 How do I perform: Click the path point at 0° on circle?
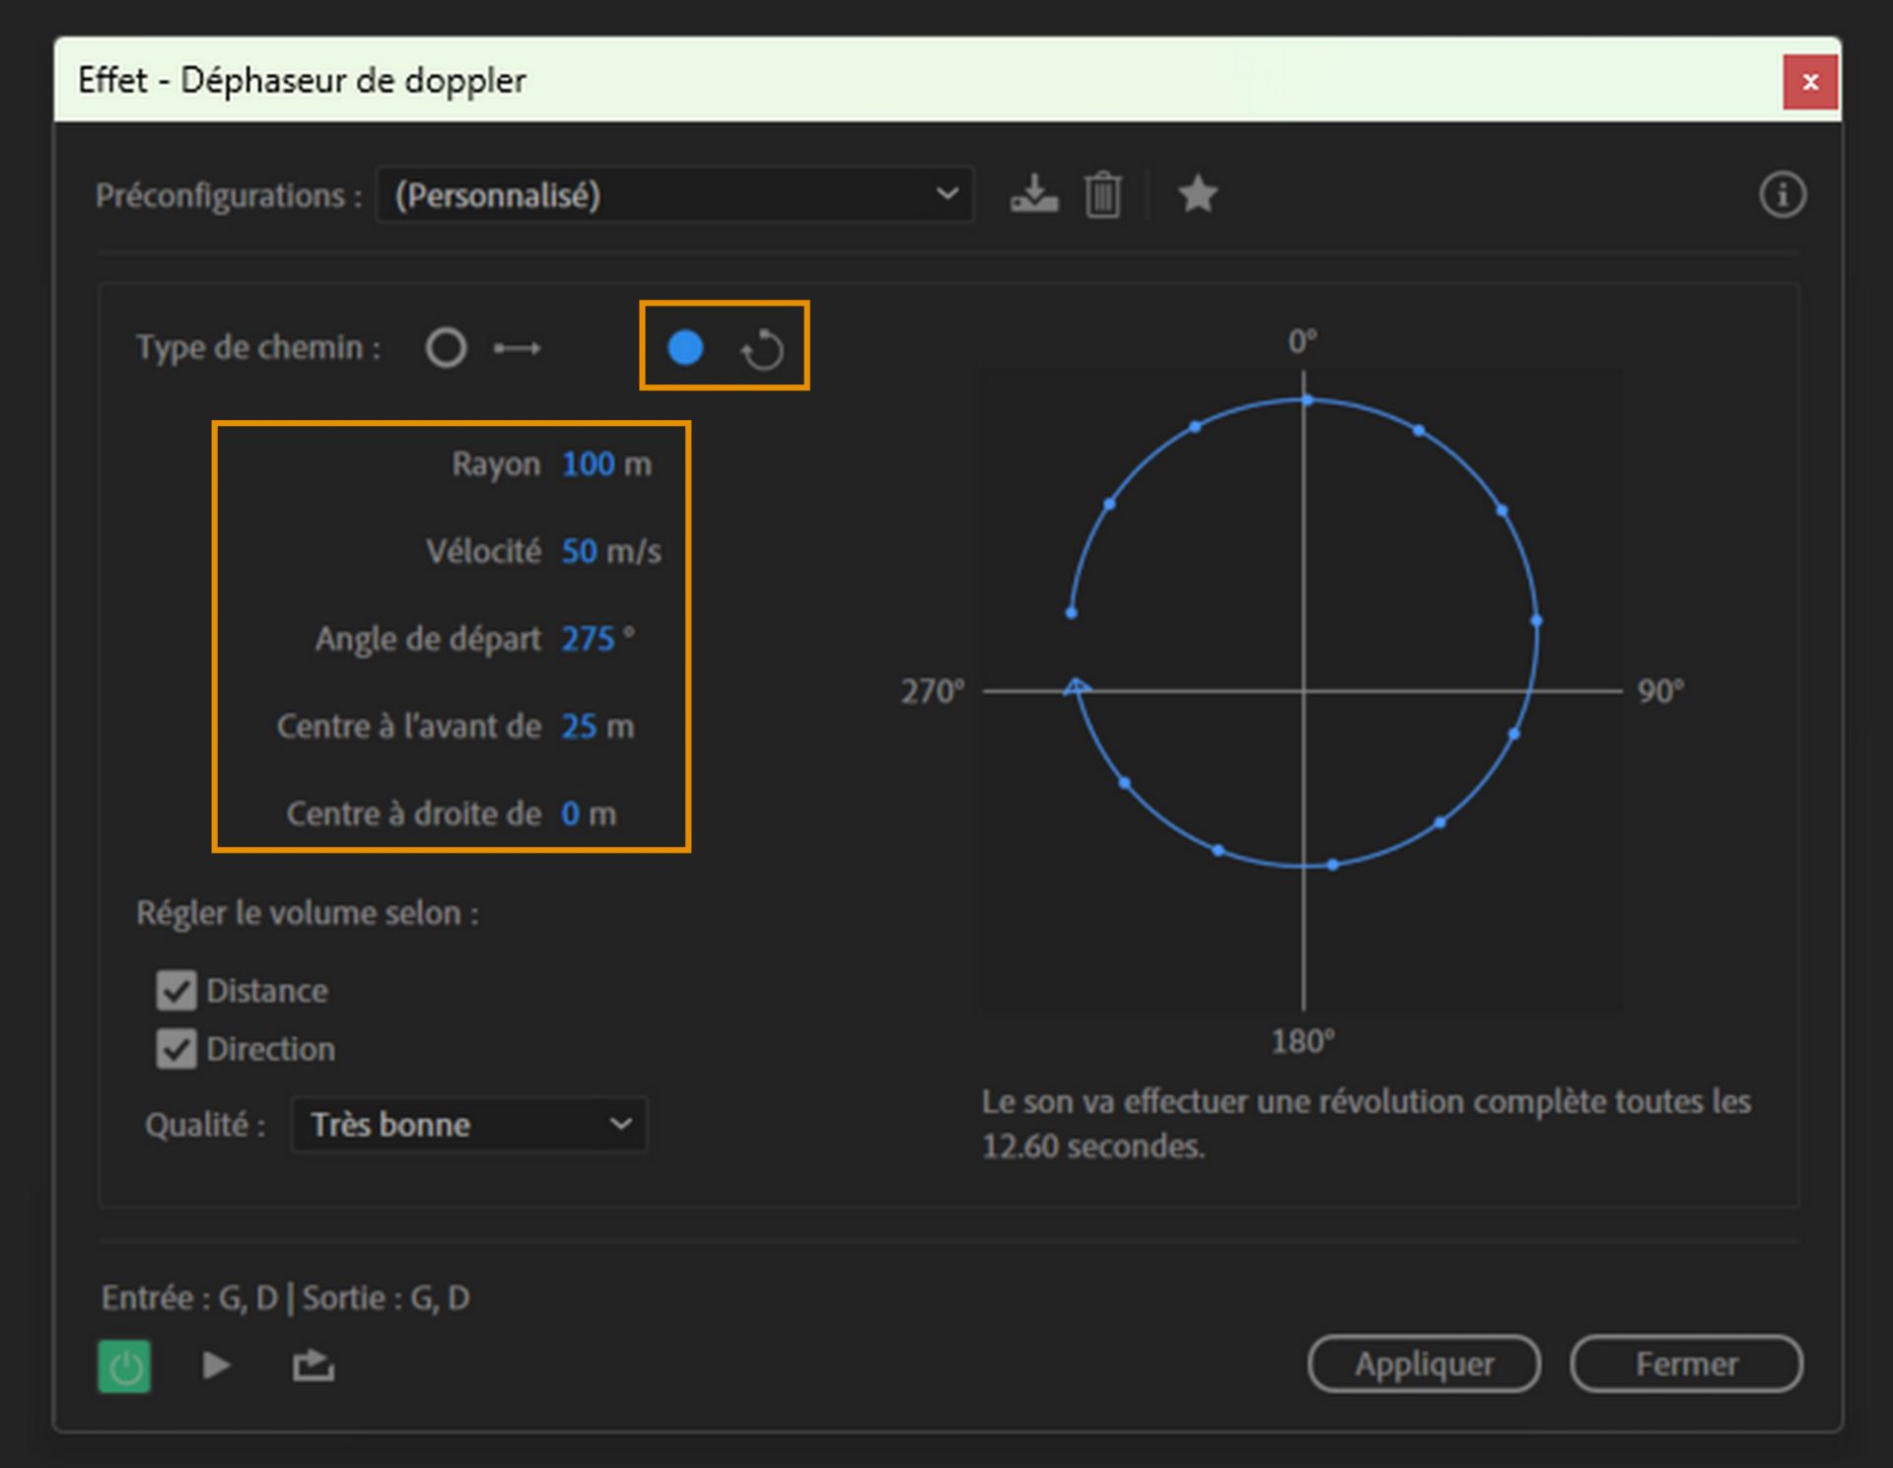point(1307,399)
